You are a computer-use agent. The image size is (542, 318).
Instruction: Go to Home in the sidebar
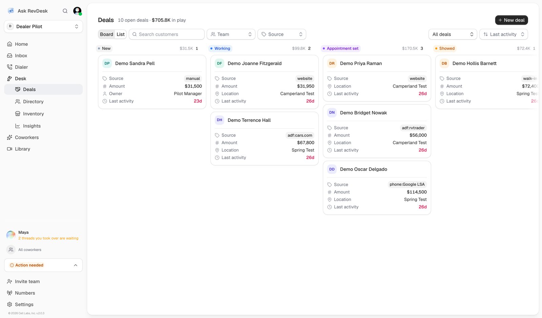43,44
